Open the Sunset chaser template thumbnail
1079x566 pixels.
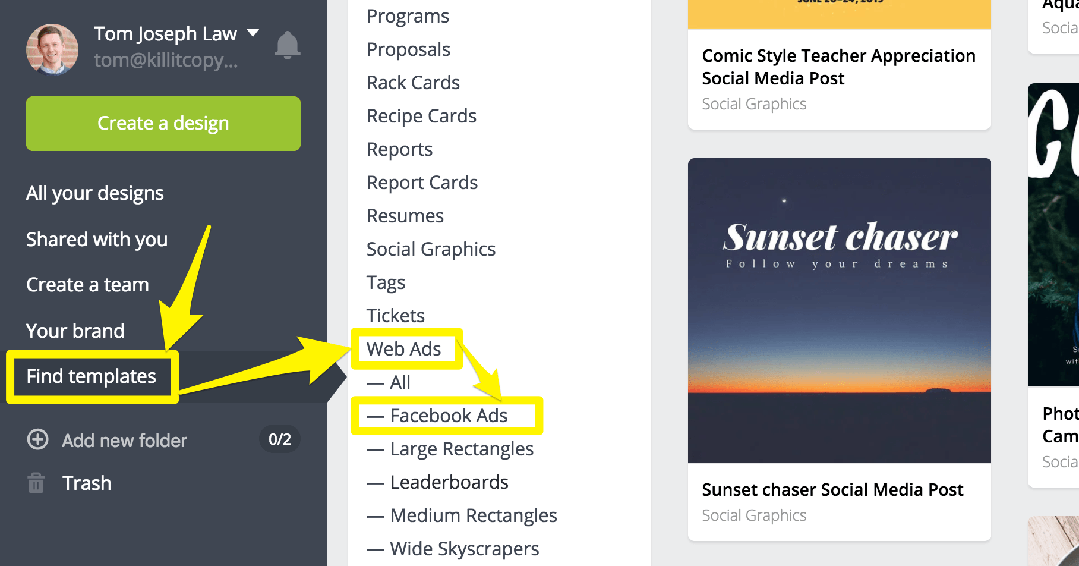coord(839,310)
